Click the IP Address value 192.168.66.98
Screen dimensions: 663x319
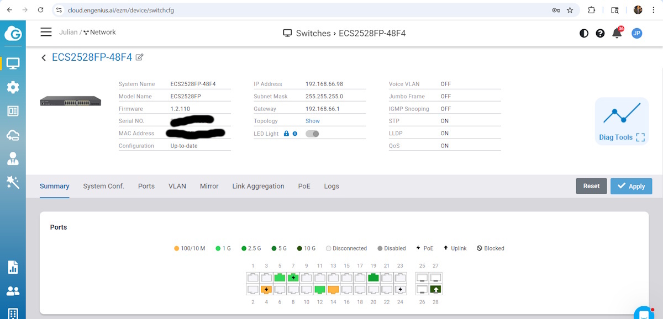tap(324, 84)
